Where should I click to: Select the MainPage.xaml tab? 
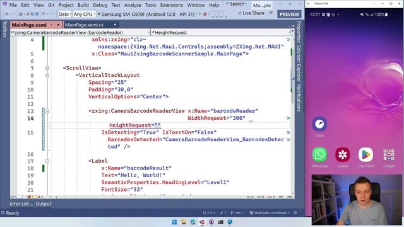[x=29, y=25]
